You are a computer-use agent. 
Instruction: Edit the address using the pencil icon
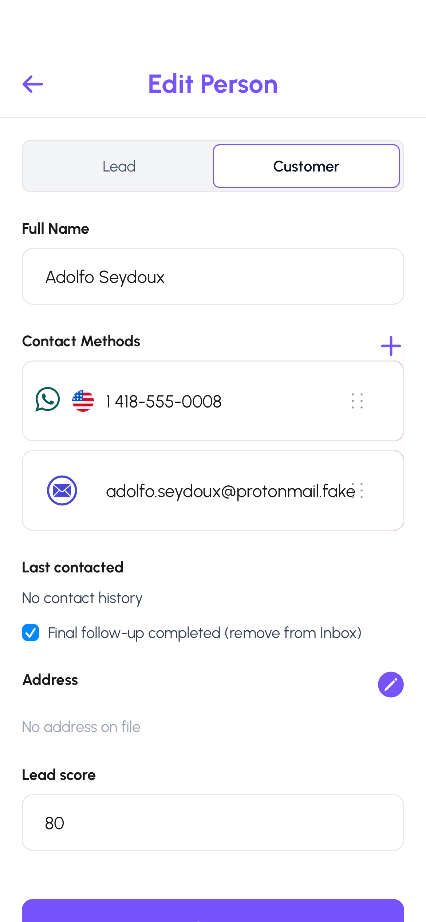point(391,685)
